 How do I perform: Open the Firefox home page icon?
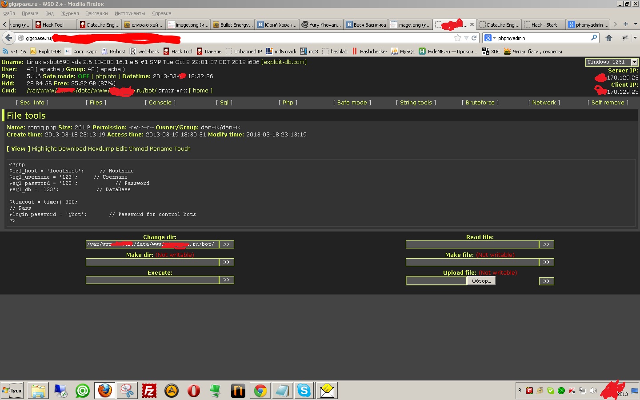(609, 38)
